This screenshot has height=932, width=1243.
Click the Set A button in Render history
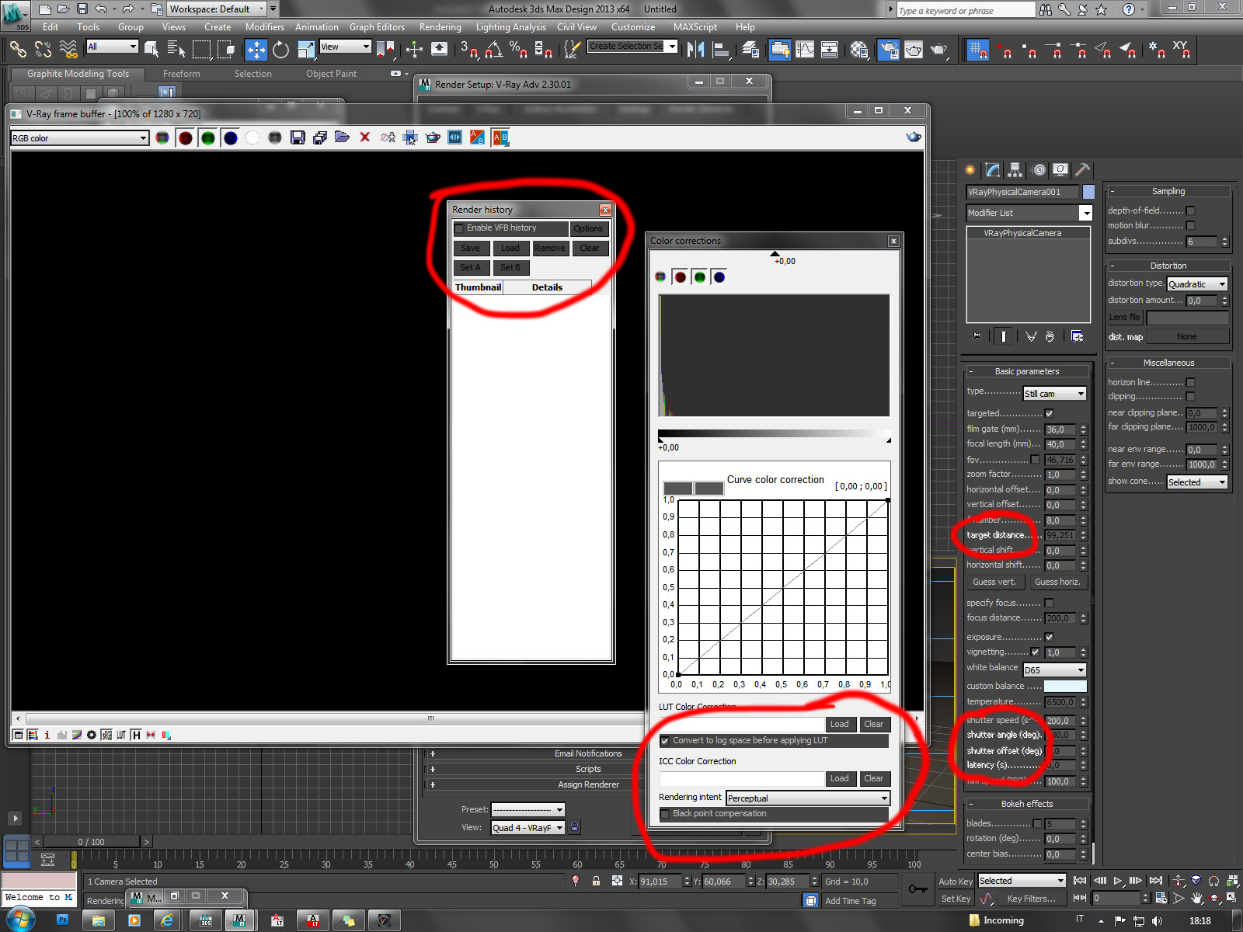(471, 267)
